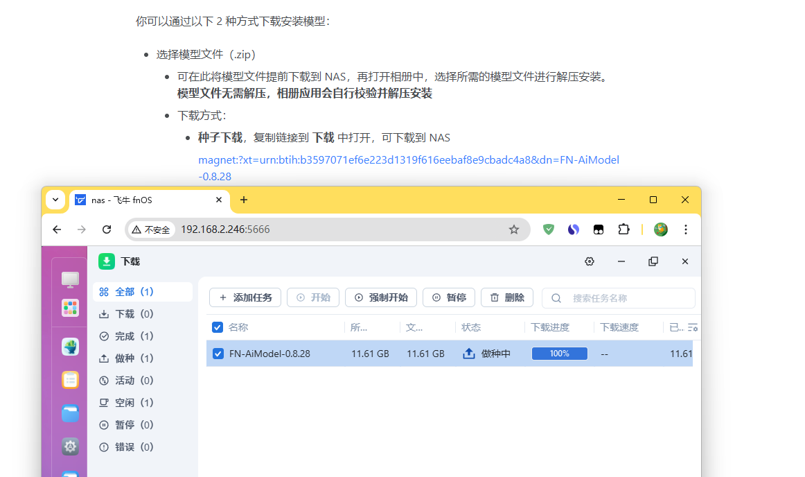Open the magnet link for FN-AiModel
The width and height of the screenshot is (805, 477).
point(408,160)
